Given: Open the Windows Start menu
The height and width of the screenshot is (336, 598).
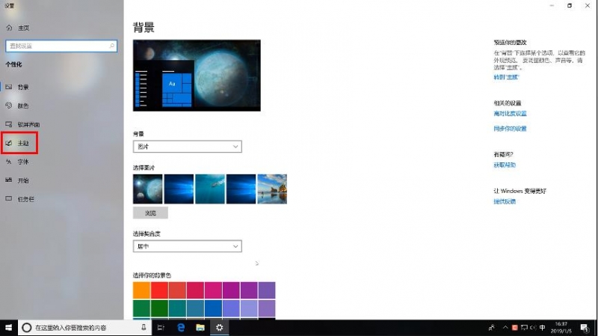Looking at the screenshot, I should (9, 328).
